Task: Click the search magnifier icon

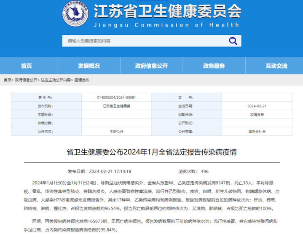Action: click(233, 41)
